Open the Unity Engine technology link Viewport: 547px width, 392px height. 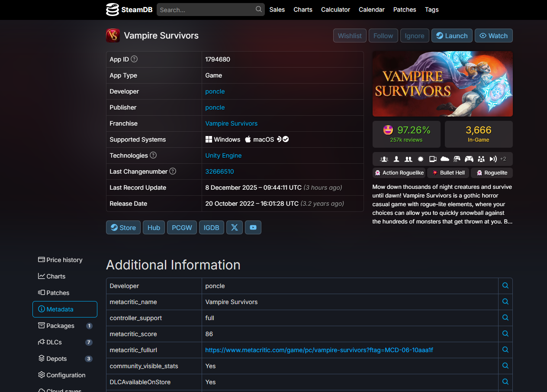pyautogui.click(x=223, y=156)
